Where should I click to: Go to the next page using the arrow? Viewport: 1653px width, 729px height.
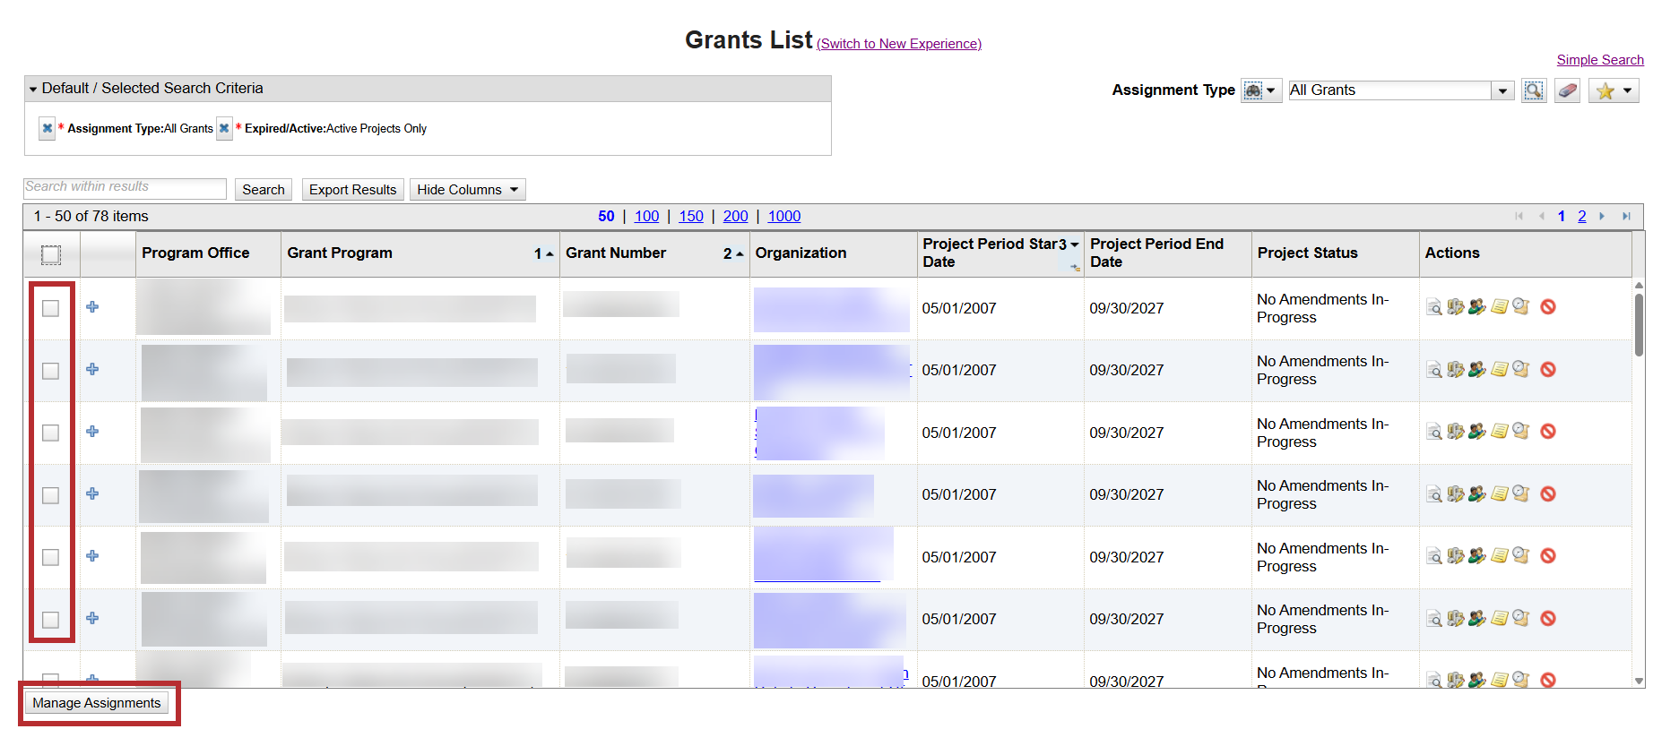pos(1602,216)
